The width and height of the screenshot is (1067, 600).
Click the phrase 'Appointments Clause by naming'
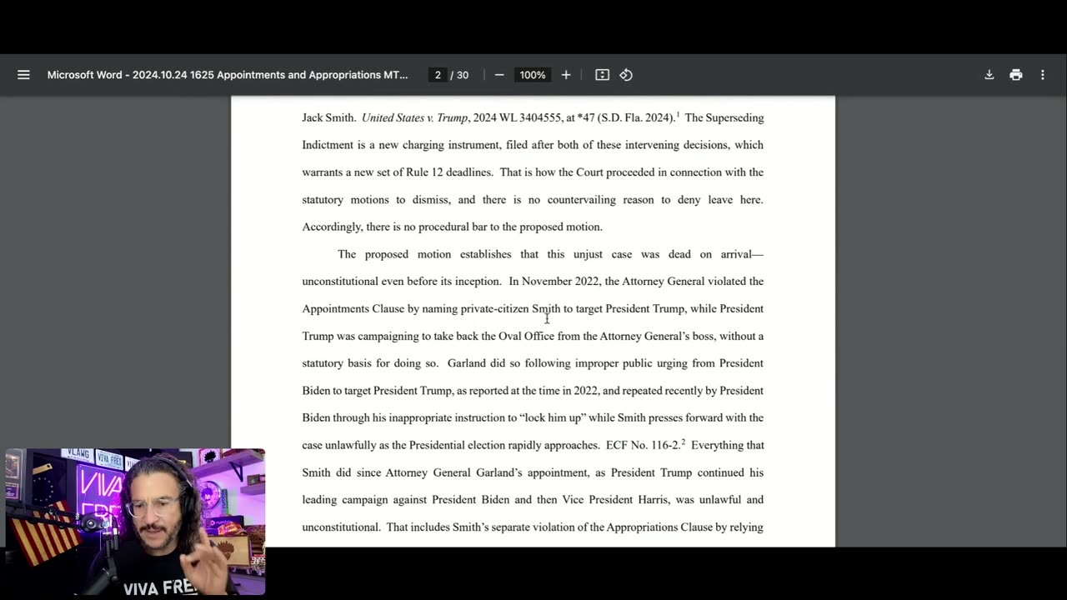click(x=380, y=308)
